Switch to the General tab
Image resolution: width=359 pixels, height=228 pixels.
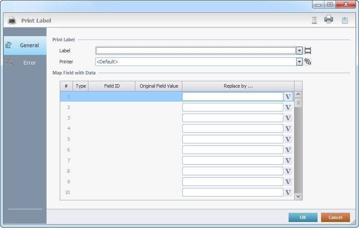tap(25, 45)
